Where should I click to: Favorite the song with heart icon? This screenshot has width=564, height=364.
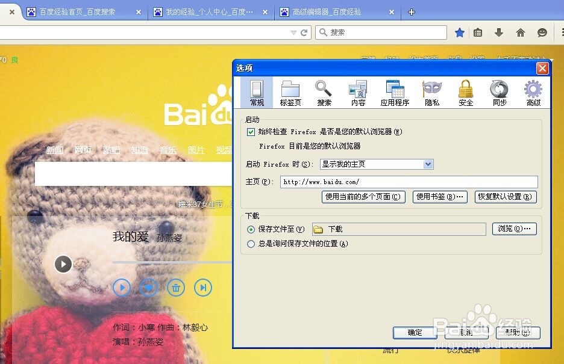pyautogui.click(x=149, y=288)
